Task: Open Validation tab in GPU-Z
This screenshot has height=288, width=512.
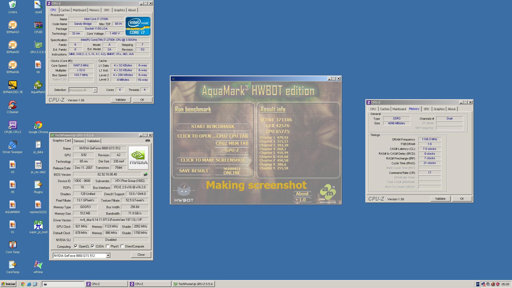Action: pyautogui.click(x=93, y=141)
